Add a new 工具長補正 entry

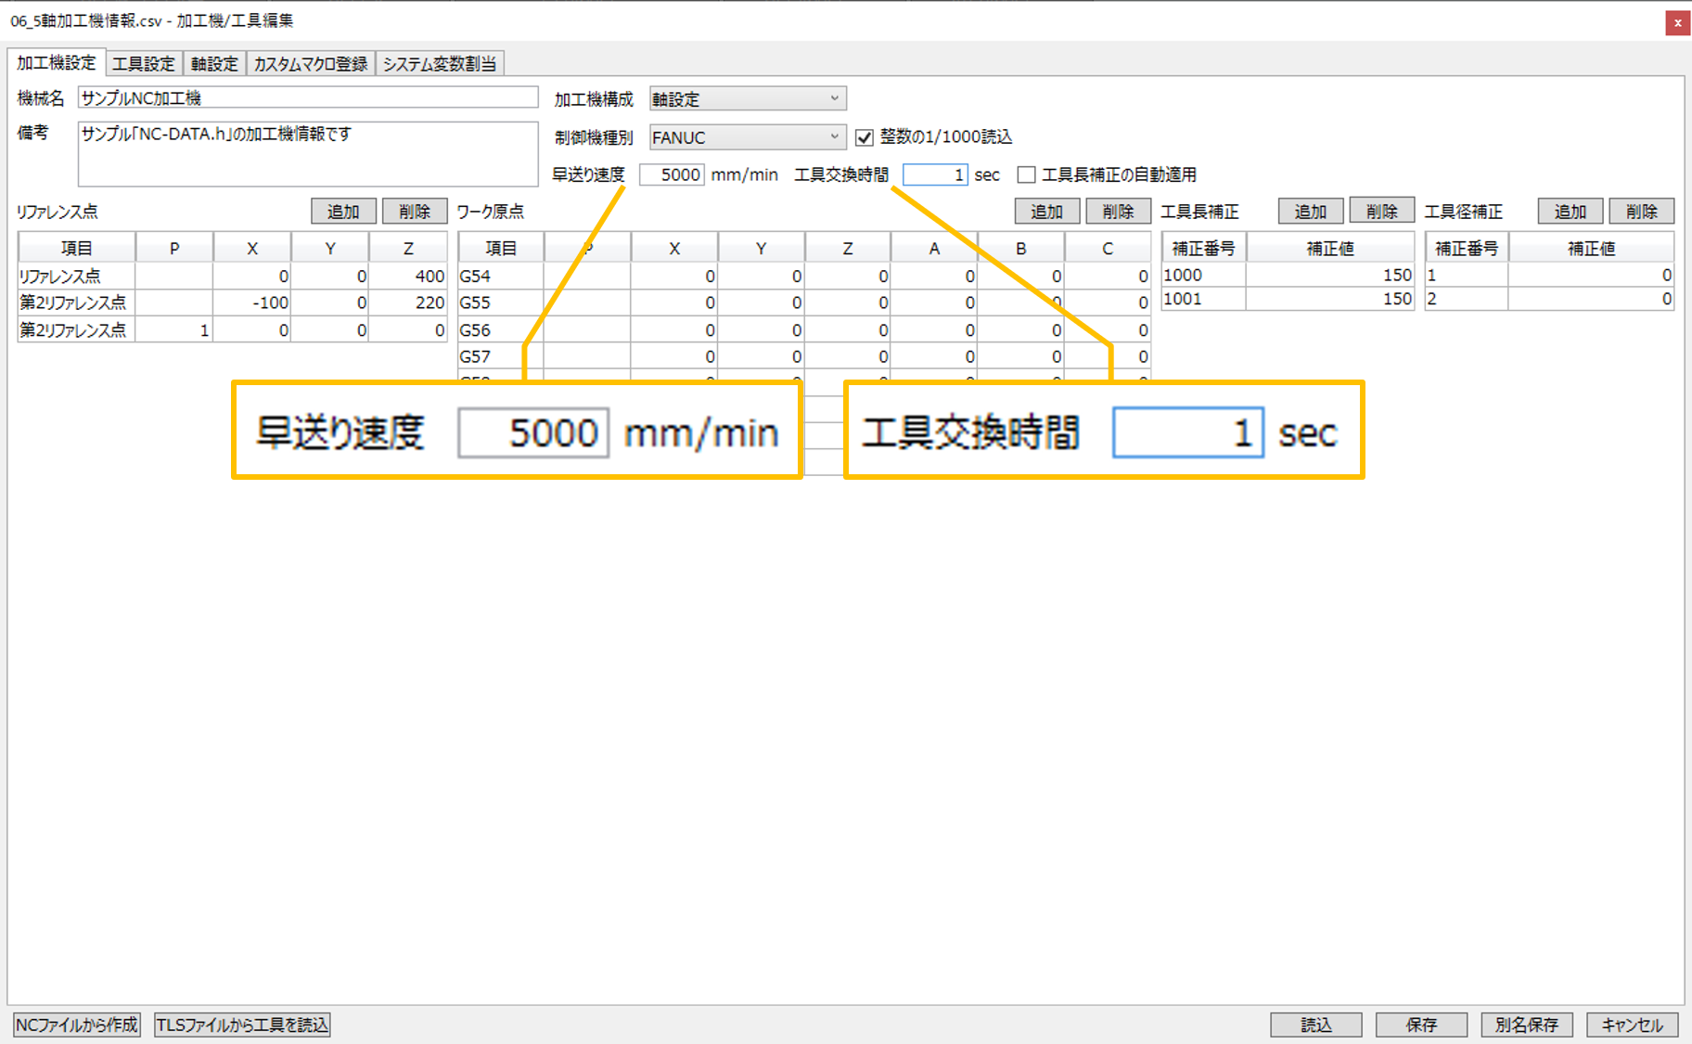tap(1310, 212)
